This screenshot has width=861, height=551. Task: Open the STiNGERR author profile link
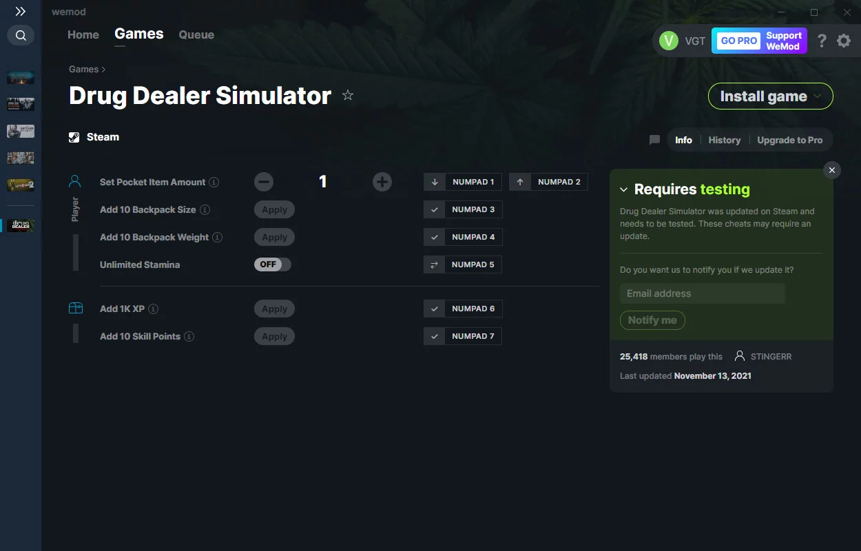tap(763, 357)
